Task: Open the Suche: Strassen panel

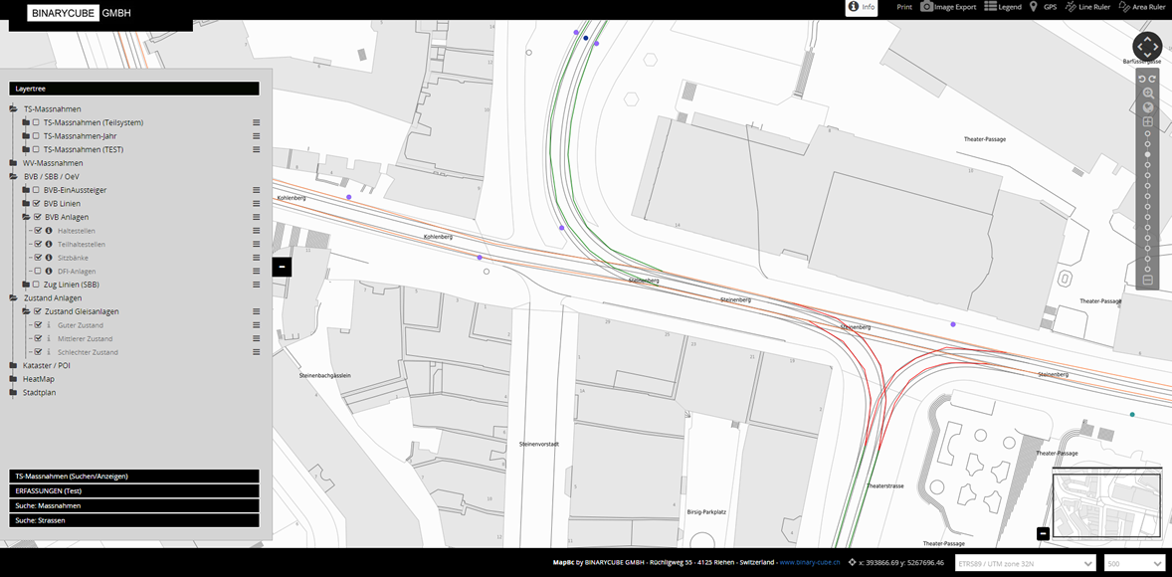Action: coord(134,520)
